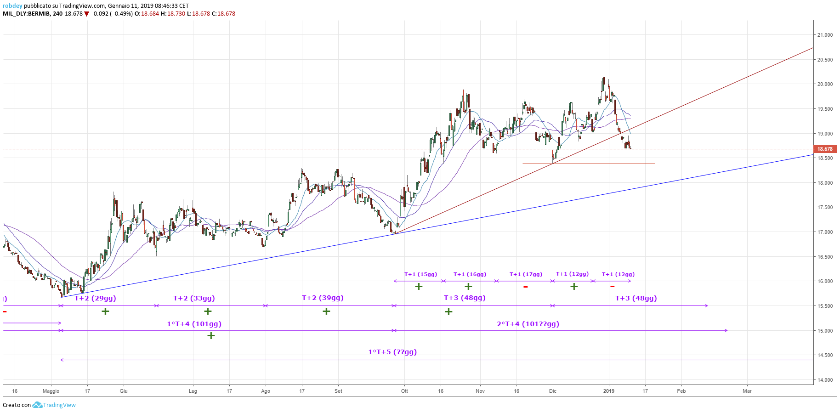Viewport: 840px width, 413px height.
Task: Select the MIL_DLY:BERMIB, 240 symbol title
Action: pyautogui.click(x=33, y=14)
